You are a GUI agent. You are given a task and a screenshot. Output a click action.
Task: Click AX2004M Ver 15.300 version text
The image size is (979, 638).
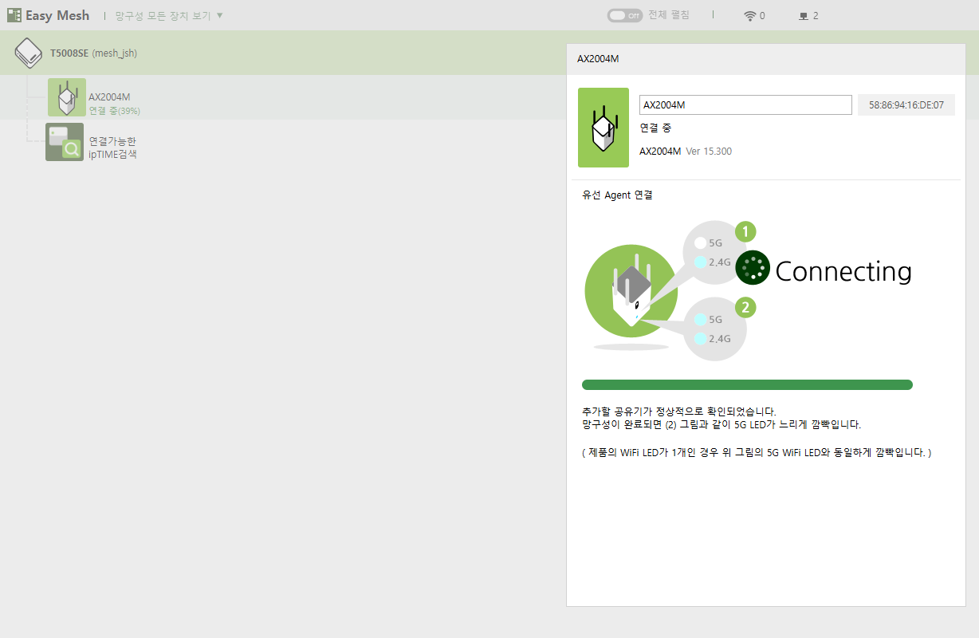(686, 151)
